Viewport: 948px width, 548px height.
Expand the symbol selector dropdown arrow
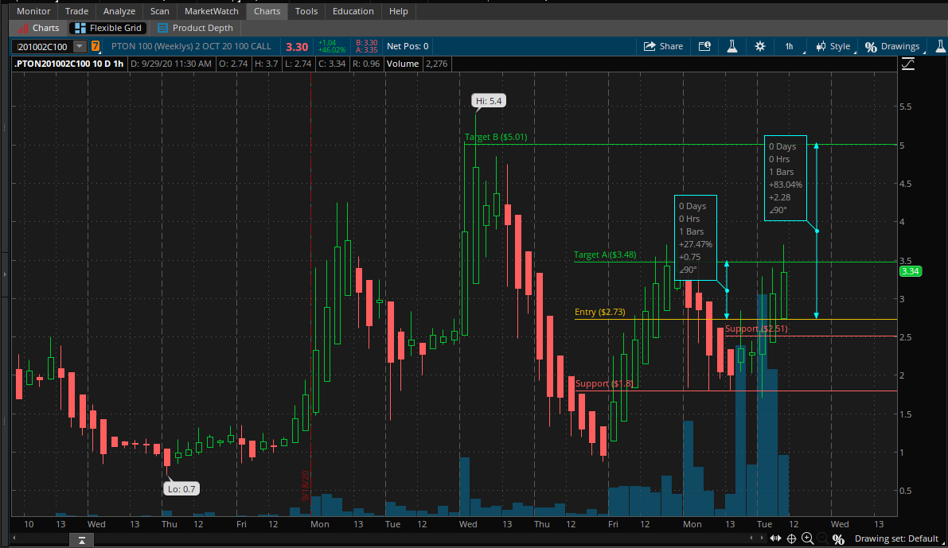point(80,46)
